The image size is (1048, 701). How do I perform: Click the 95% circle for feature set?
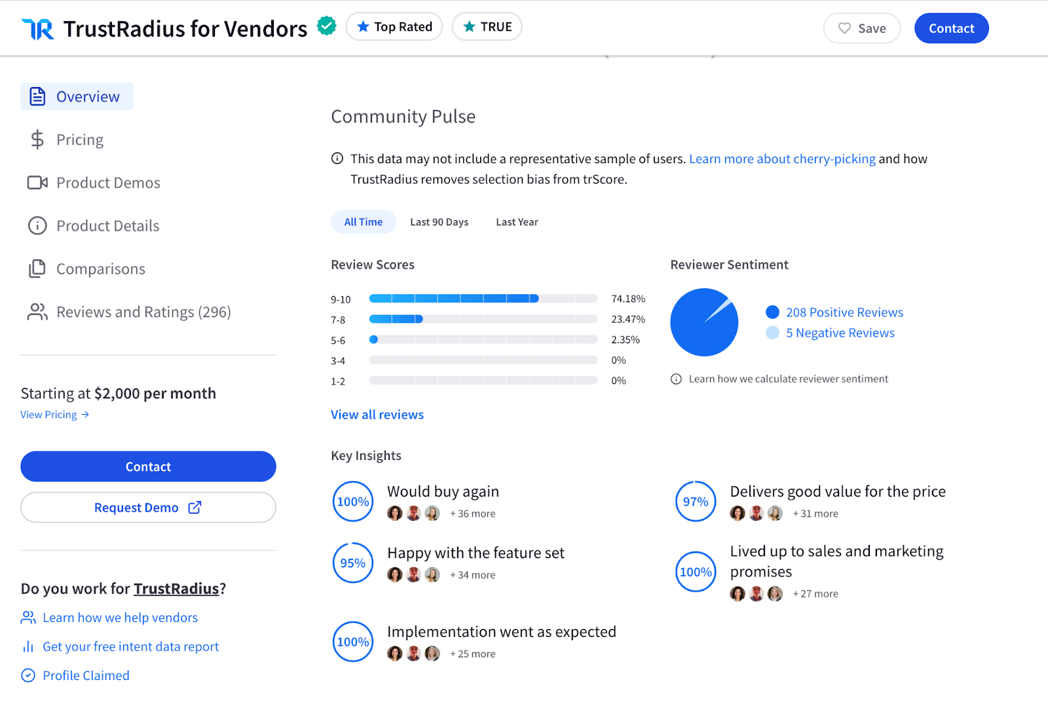353,563
